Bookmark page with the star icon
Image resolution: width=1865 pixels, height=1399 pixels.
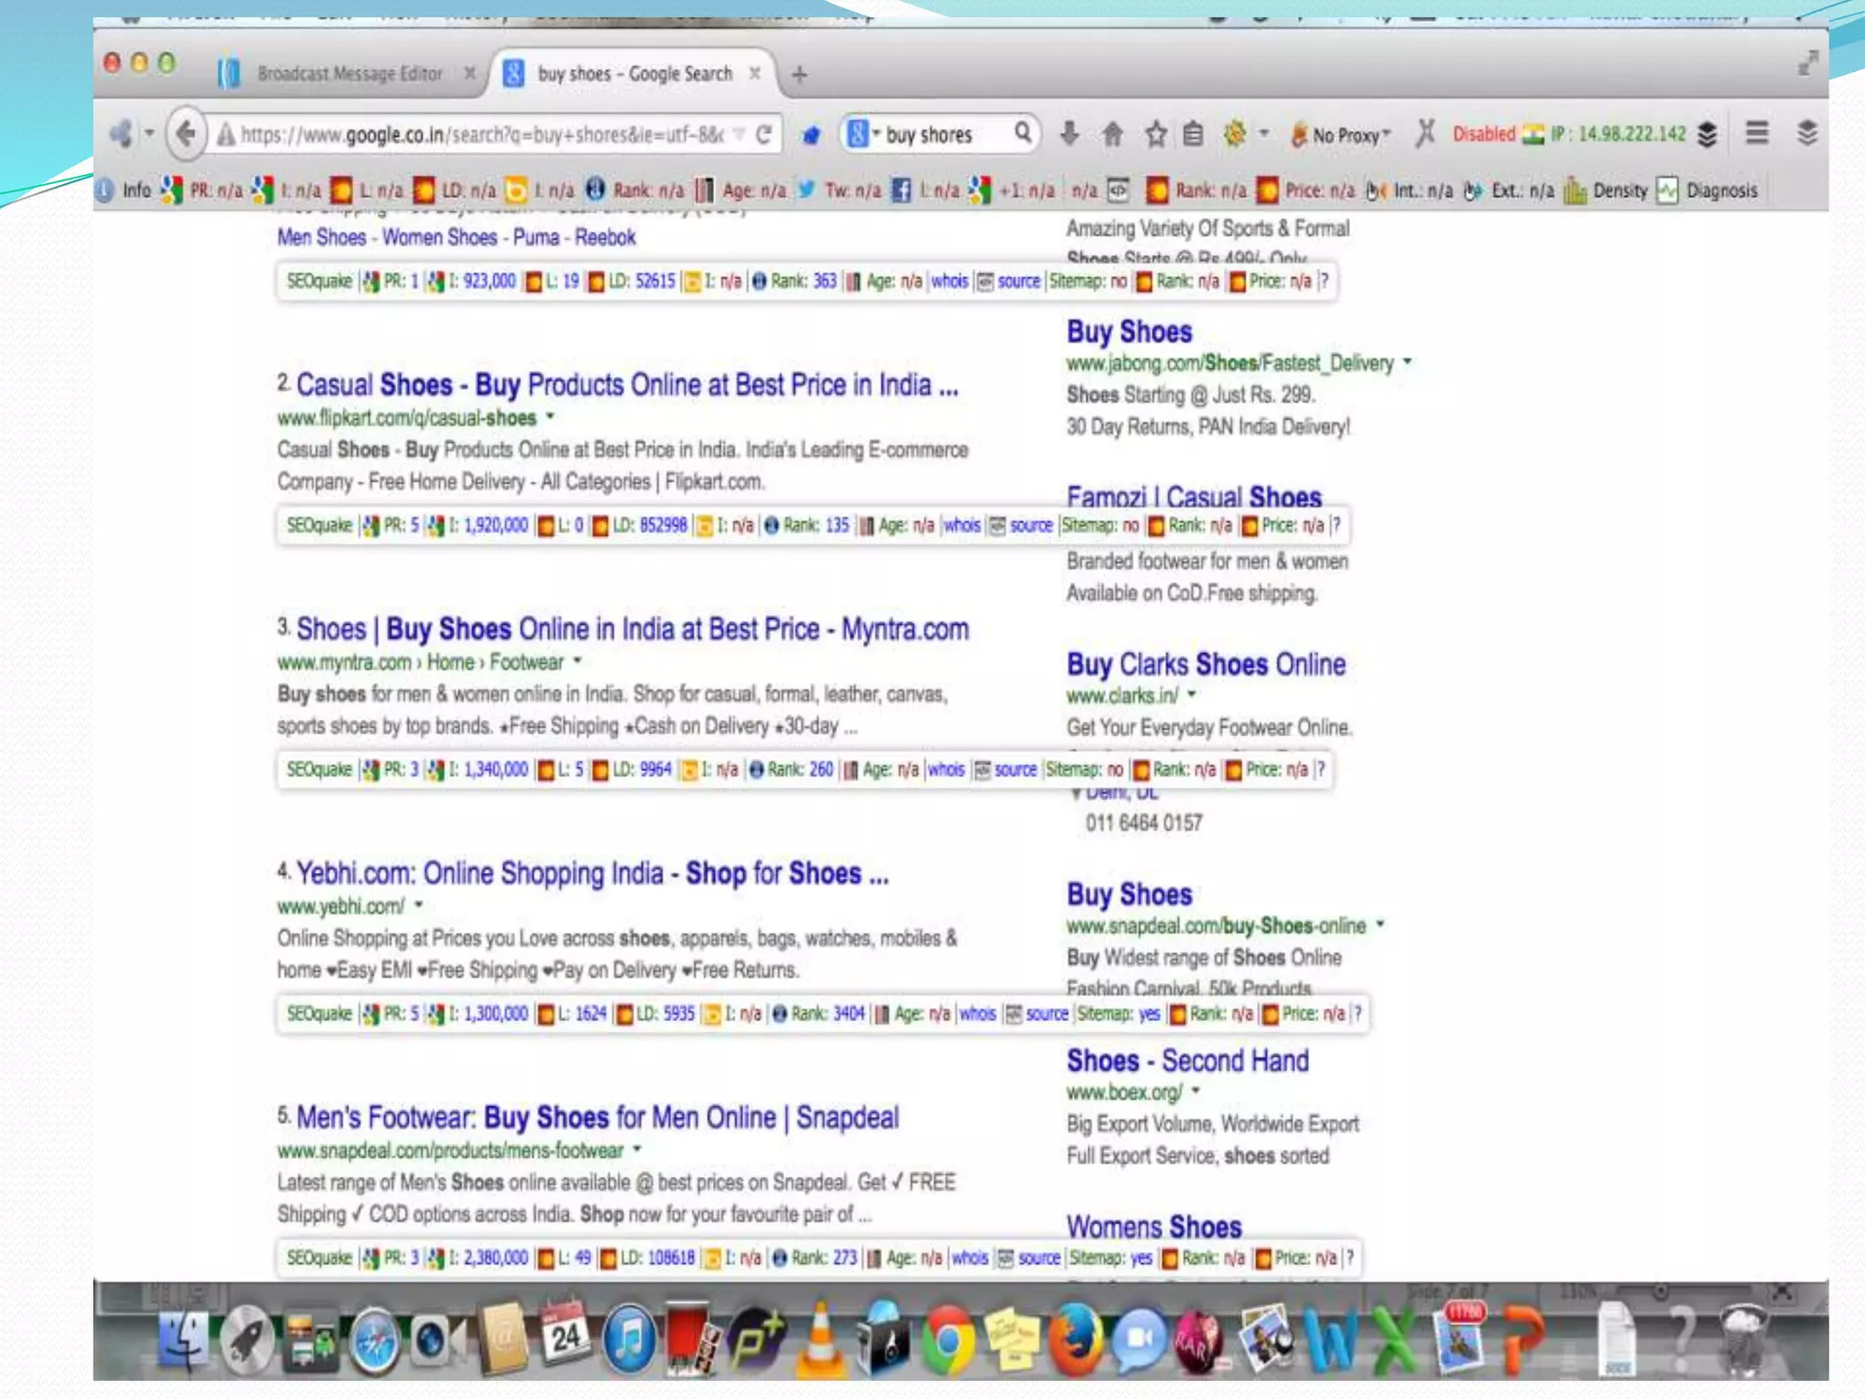(x=1156, y=135)
